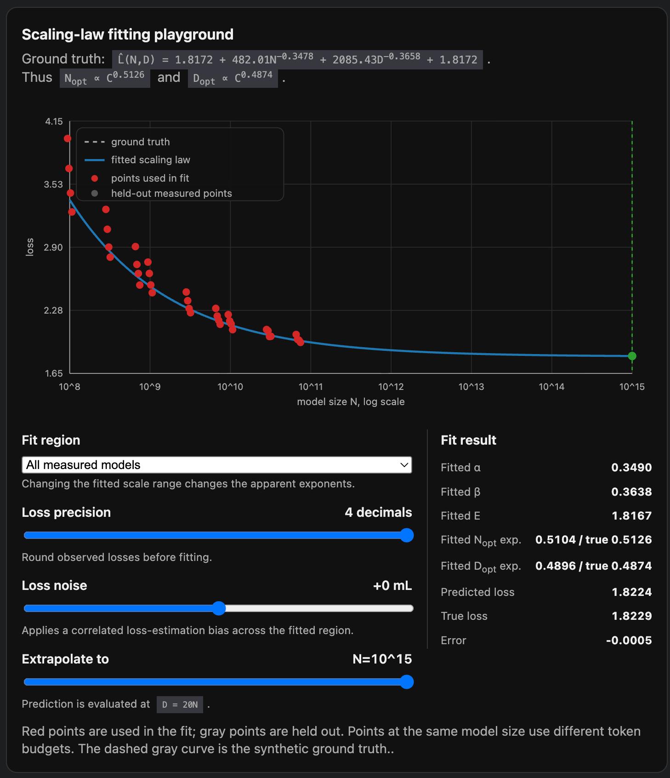Click the 2.28 y-axis tick label

[x=53, y=310]
